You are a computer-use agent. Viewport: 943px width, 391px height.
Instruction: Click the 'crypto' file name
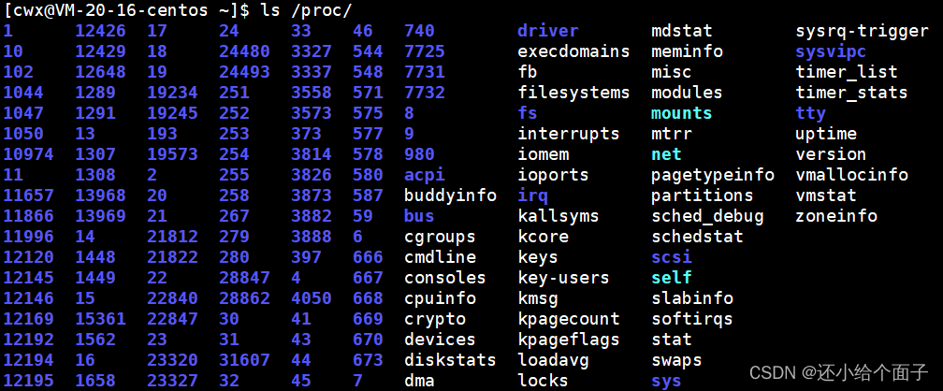point(435,319)
